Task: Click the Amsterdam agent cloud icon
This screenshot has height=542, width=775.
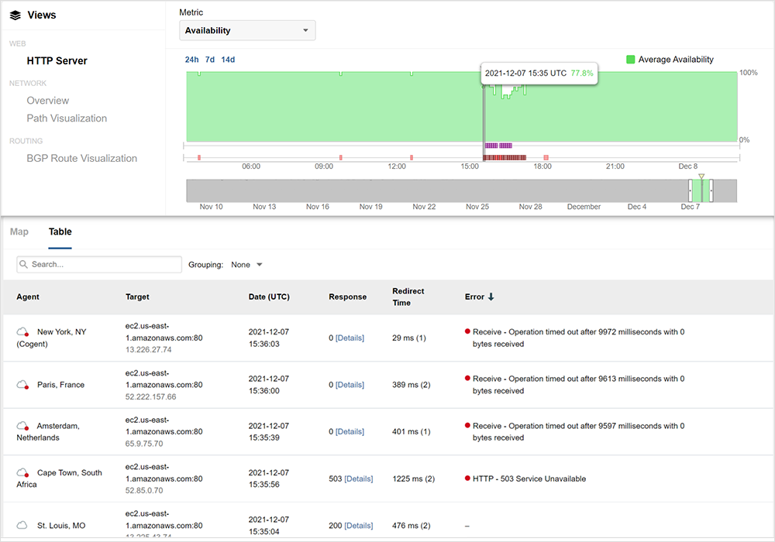Action: coord(23,426)
